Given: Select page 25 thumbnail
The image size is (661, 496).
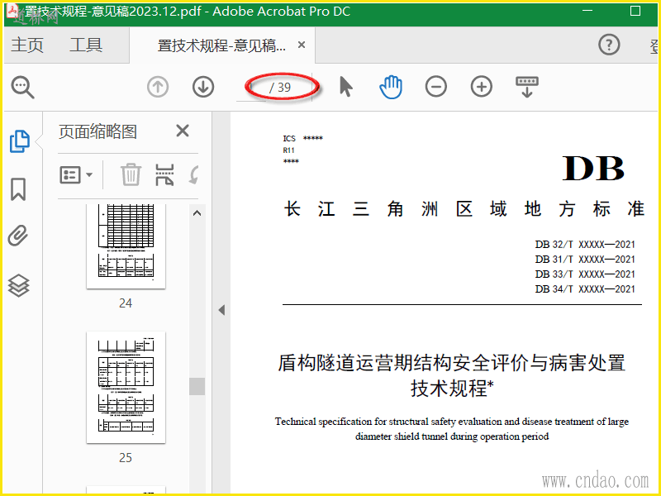Looking at the screenshot, I should pos(126,387).
